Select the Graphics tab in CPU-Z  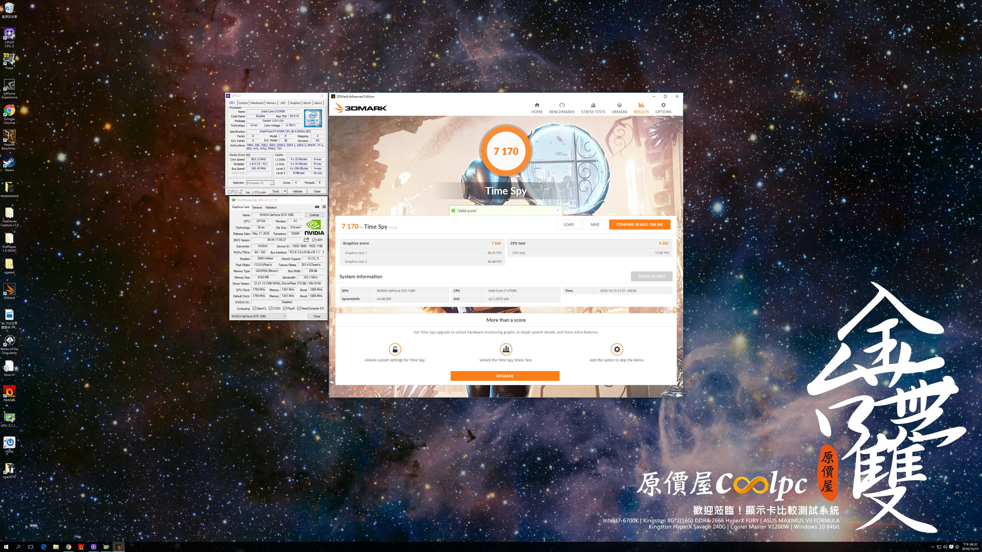point(295,103)
